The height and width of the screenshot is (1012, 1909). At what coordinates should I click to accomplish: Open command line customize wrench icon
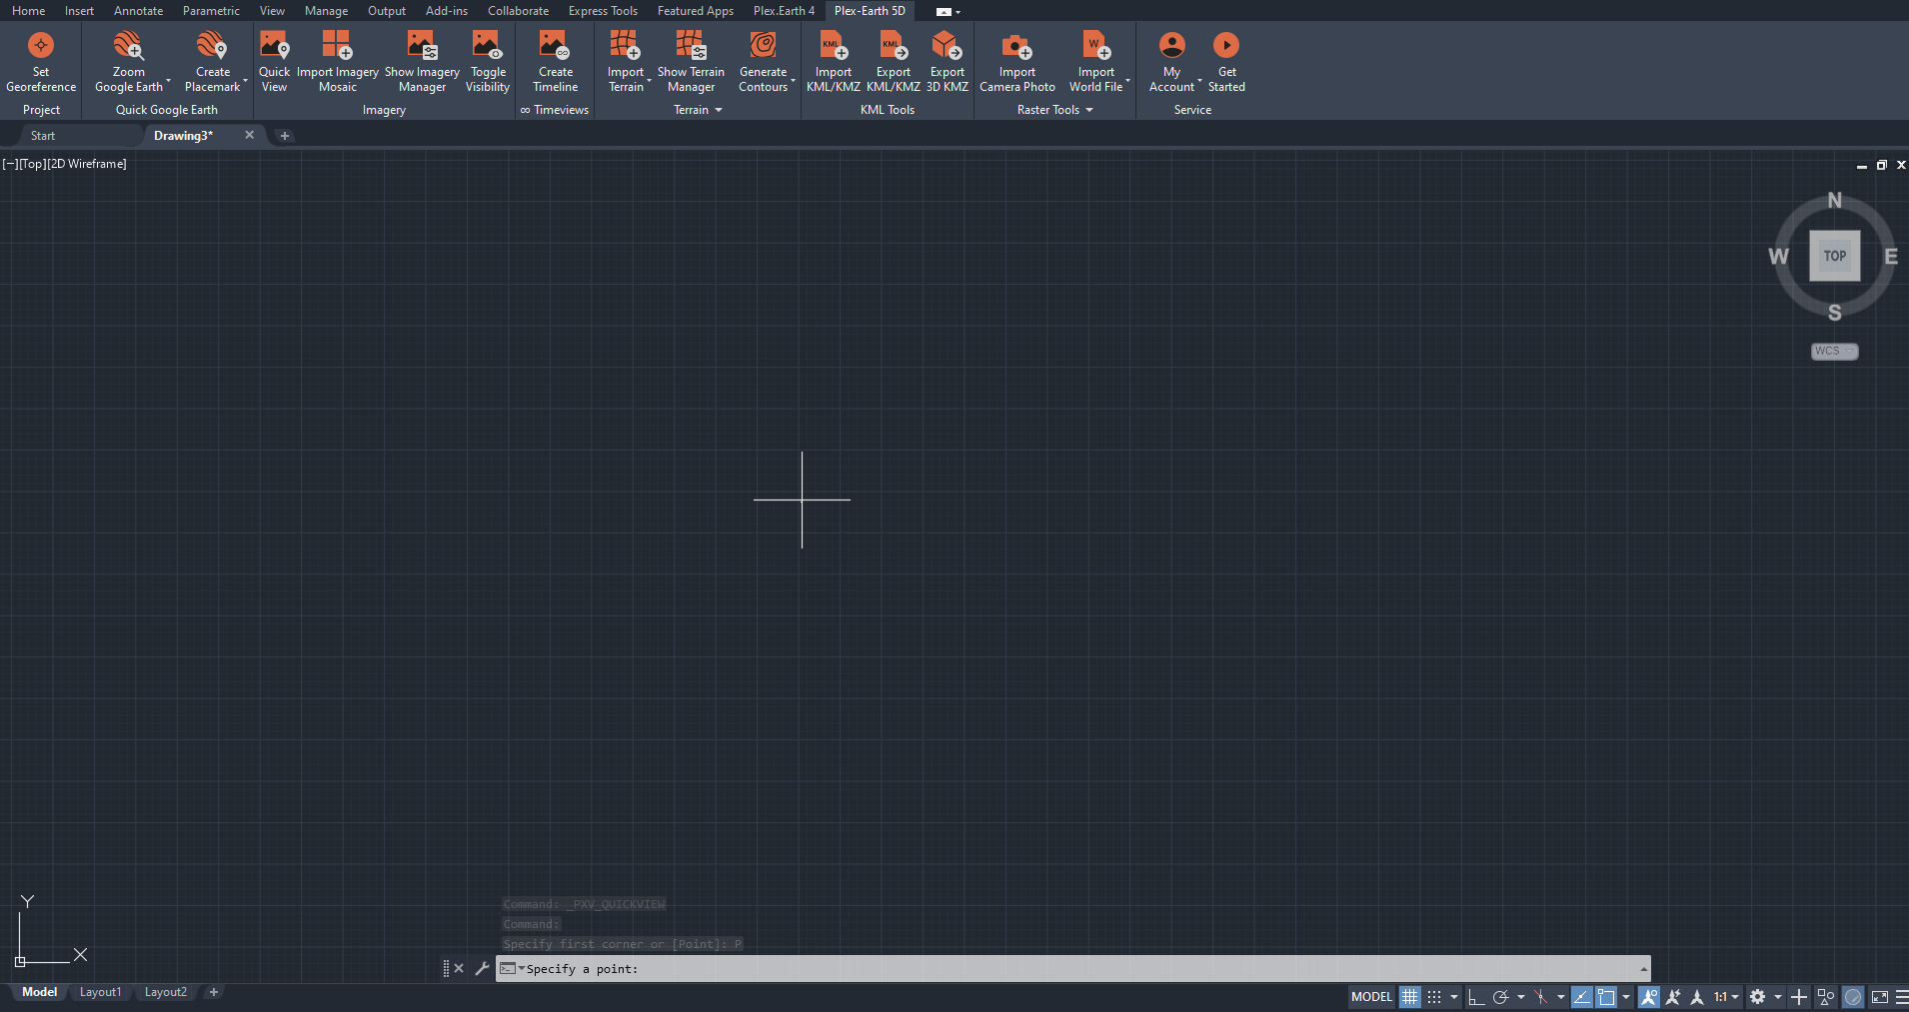[482, 968]
